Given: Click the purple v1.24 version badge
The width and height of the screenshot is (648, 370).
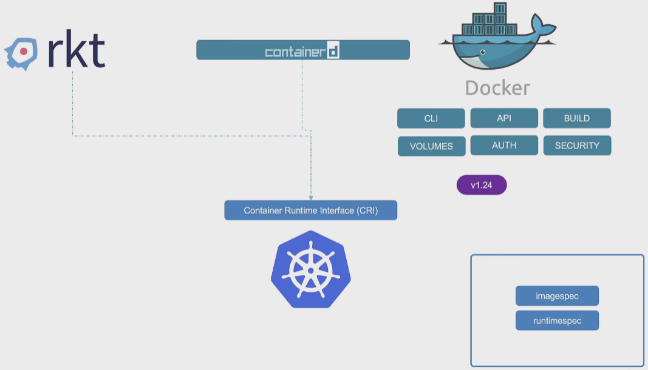Looking at the screenshot, I should (481, 185).
